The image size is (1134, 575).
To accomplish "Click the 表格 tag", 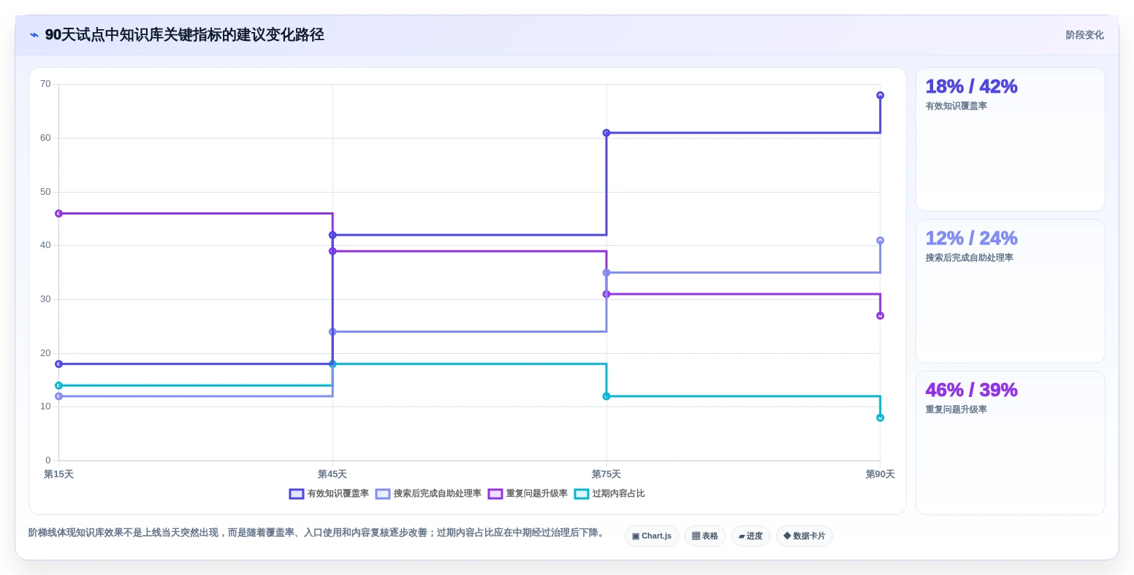I will [x=705, y=536].
